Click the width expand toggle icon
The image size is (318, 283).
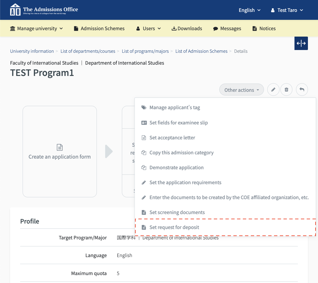(x=301, y=43)
